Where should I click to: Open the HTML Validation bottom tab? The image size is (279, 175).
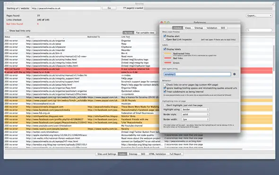point(157,154)
